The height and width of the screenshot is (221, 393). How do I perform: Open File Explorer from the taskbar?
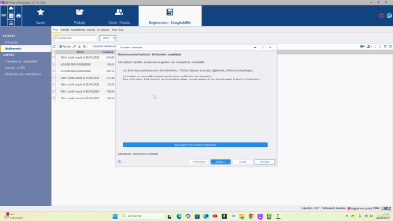(242, 216)
